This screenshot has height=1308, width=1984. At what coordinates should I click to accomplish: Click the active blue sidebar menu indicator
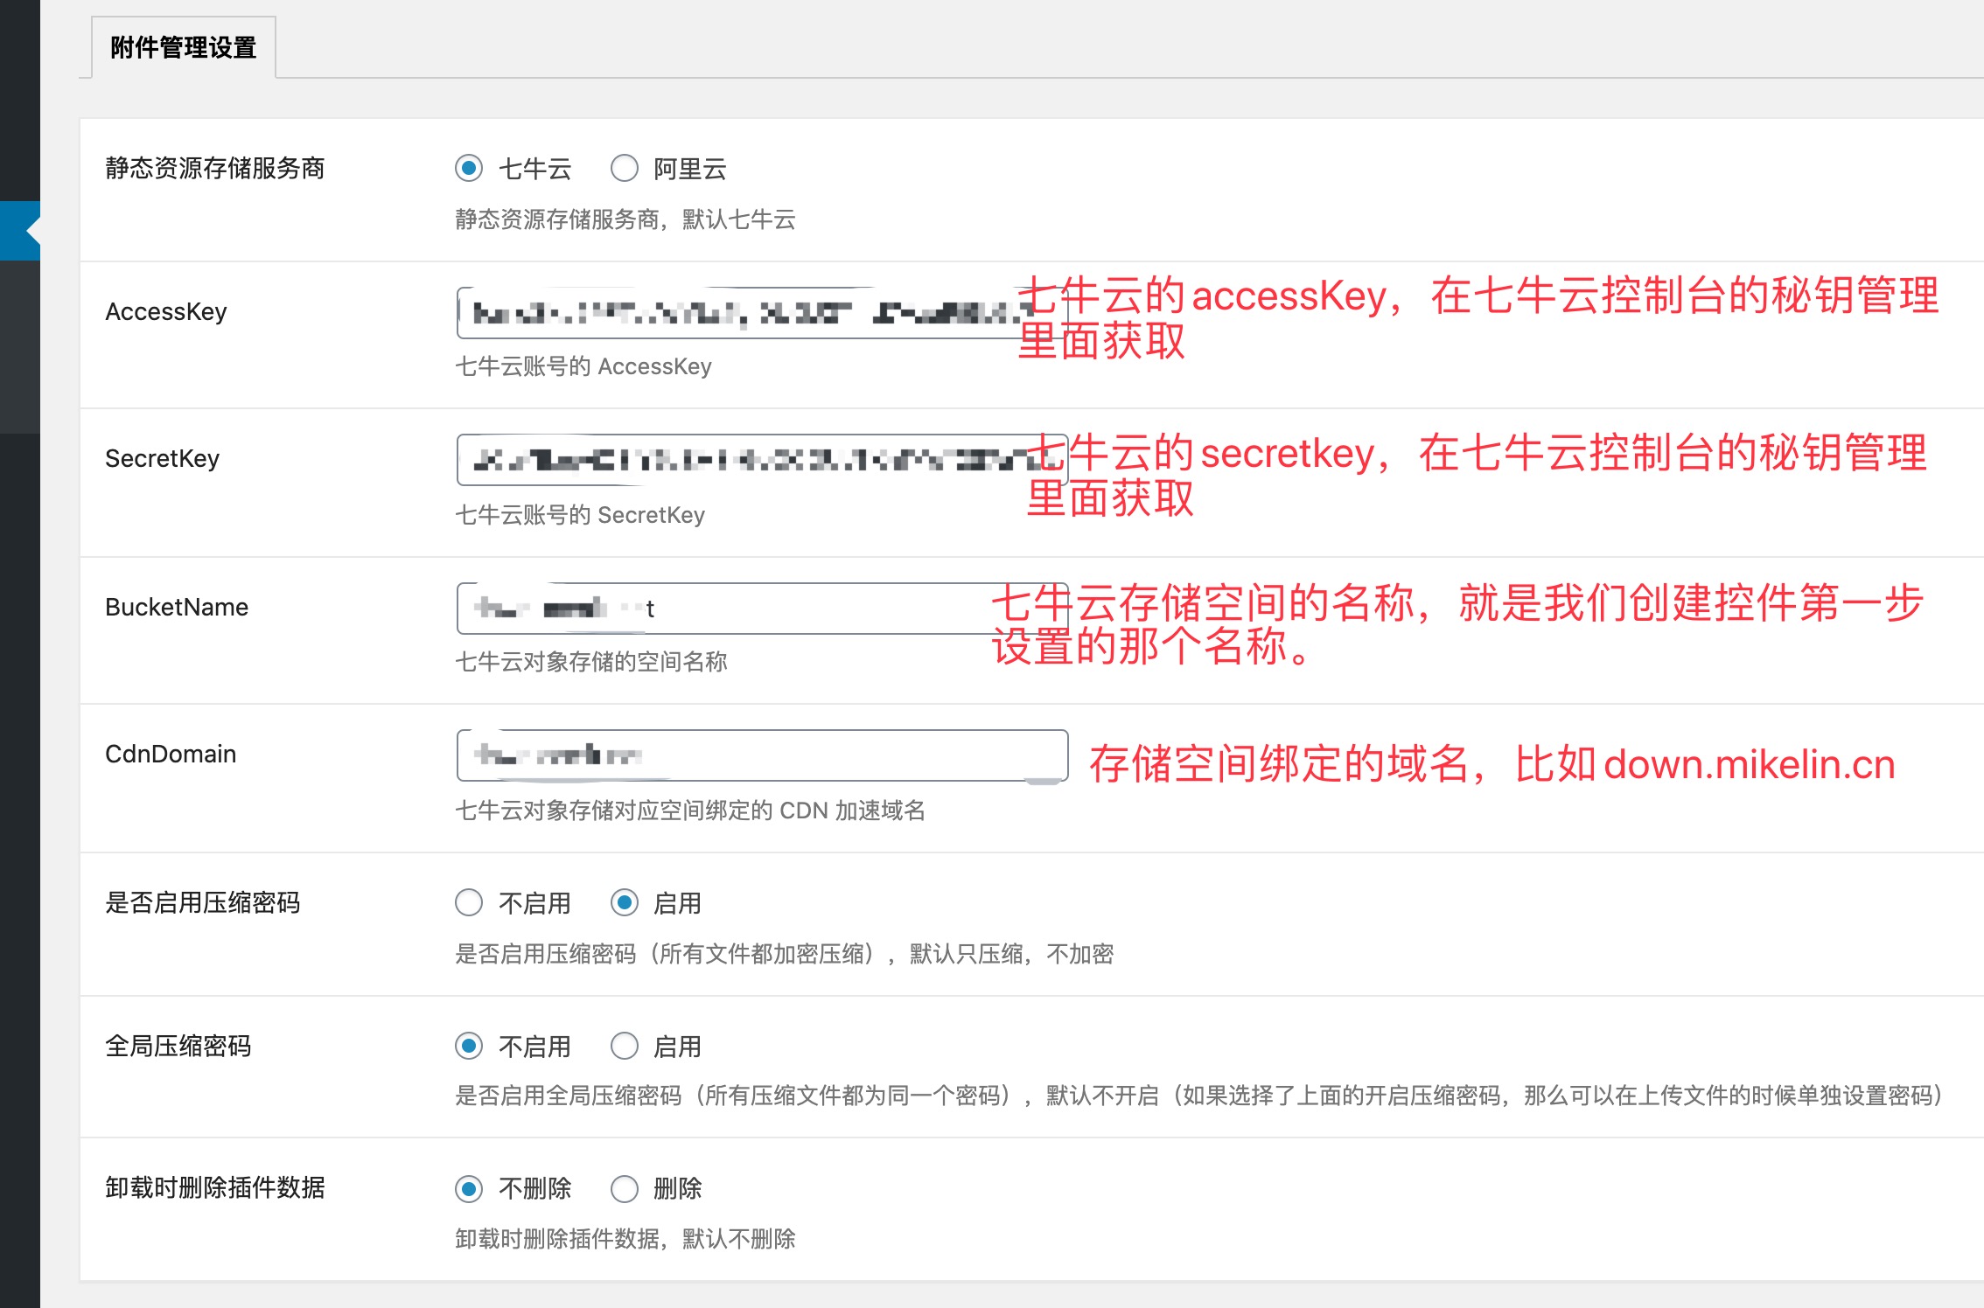(20, 231)
